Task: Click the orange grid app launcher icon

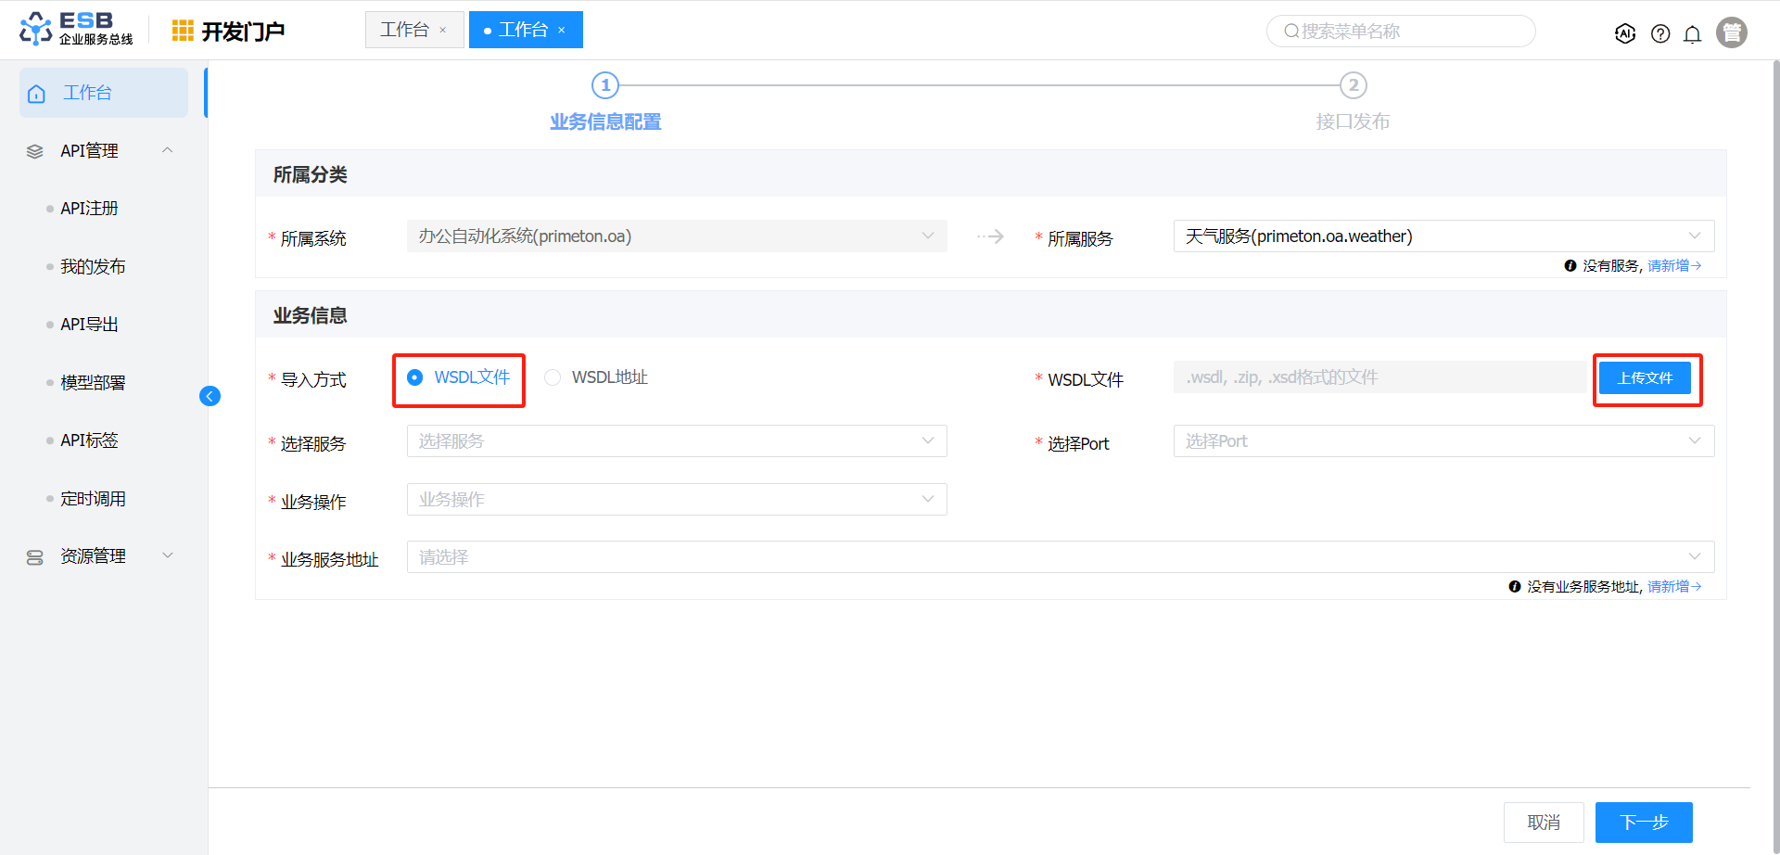Action: click(x=183, y=31)
